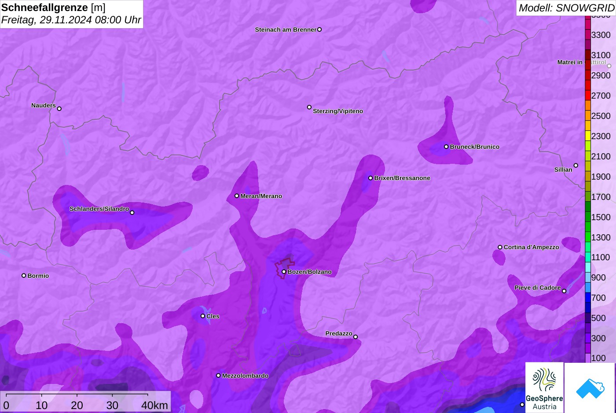Click the 3300 legend value
The image size is (616, 413).
601,35
